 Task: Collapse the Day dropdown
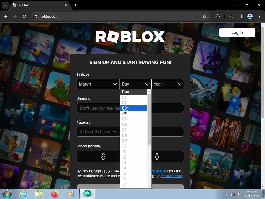[x=135, y=84]
